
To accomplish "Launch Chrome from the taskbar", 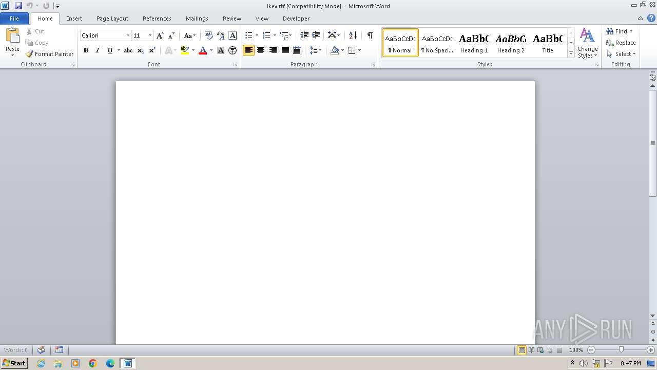I will pos(93,363).
